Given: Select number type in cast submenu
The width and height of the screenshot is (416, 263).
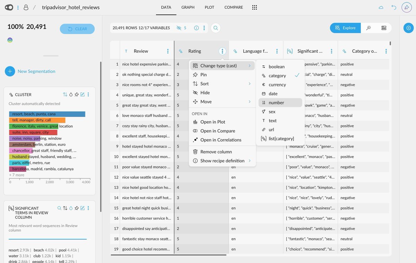Looking at the screenshot, I should coord(280,103).
